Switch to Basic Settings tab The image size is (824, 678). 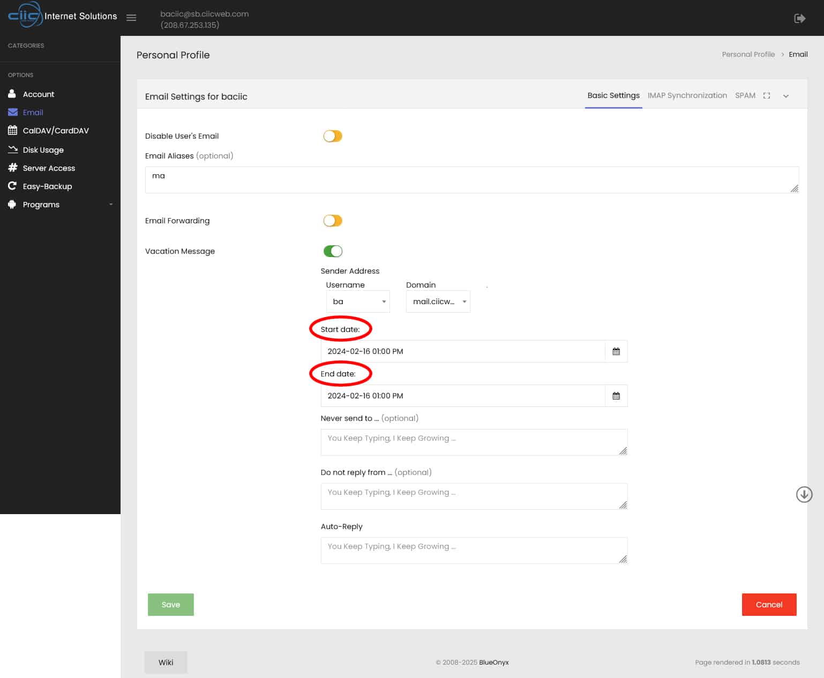613,95
